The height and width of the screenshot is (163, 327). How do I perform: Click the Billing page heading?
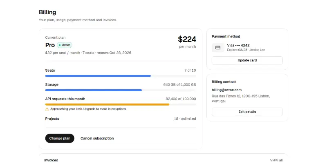(47, 12)
